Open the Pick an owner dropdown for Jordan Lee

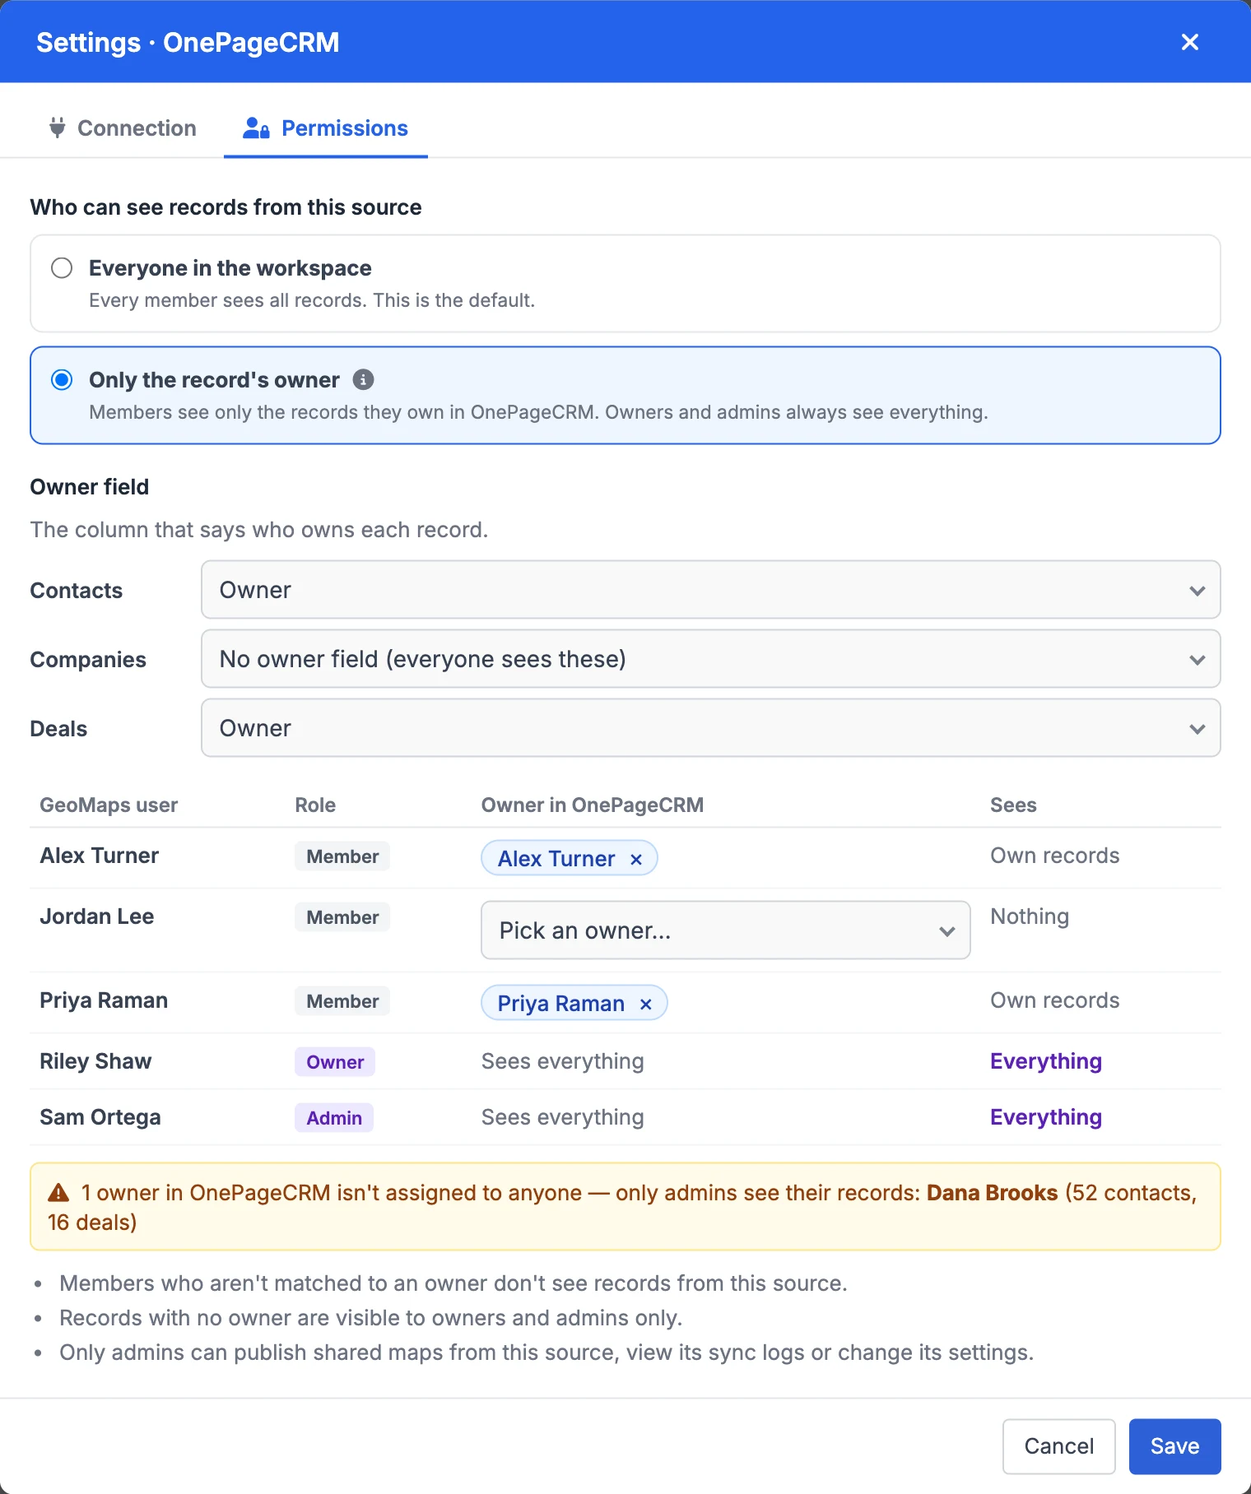pos(725,930)
